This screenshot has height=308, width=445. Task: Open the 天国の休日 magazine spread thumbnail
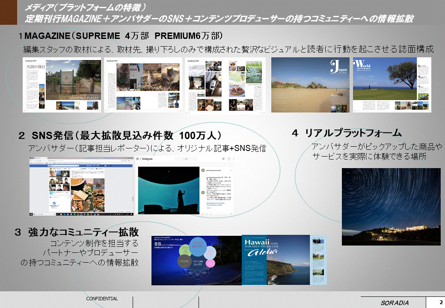click(62, 85)
